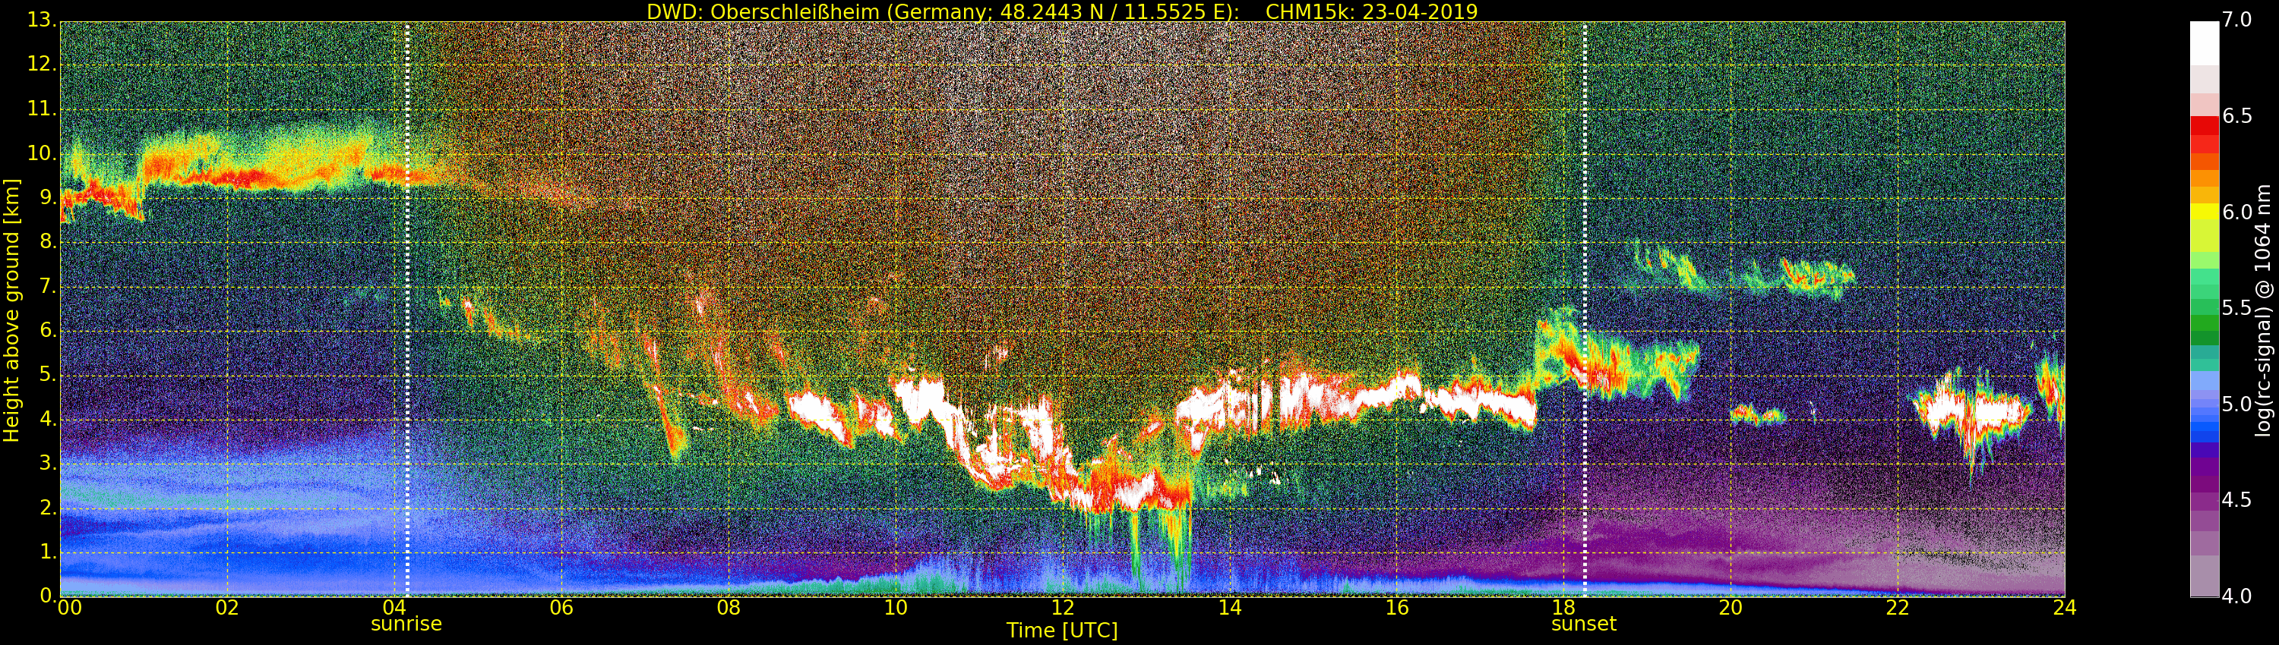Click the 'log(rc-signal) @ 1064 nm' colorbar label

click(2263, 310)
